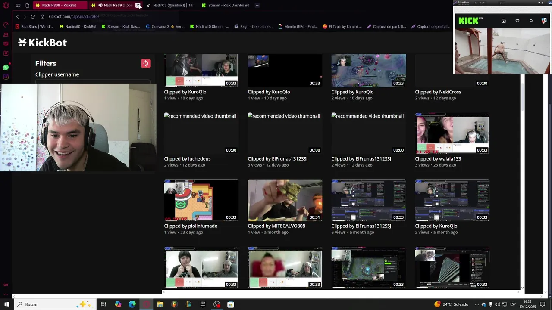Open clip by luchedeus thumbnail
Image resolution: width=552 pixels, height=310 pixels.
201,133
